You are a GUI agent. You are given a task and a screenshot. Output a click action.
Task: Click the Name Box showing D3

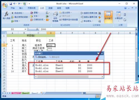tap(13, 29)
